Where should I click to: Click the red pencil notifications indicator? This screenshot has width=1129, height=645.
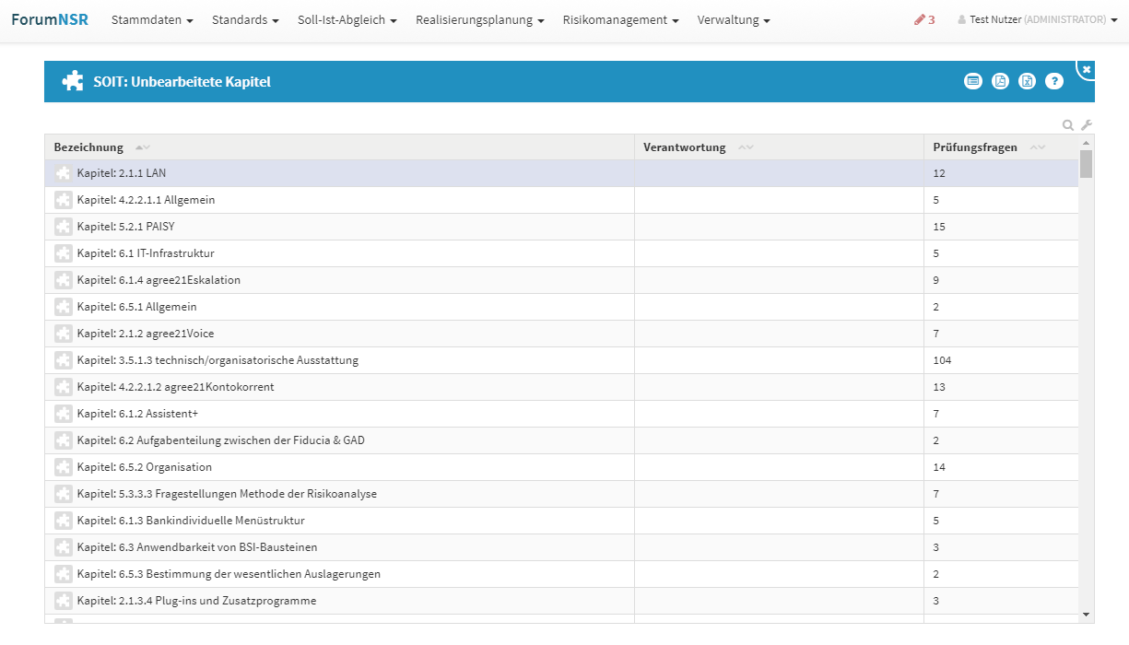tap(923, 19)
